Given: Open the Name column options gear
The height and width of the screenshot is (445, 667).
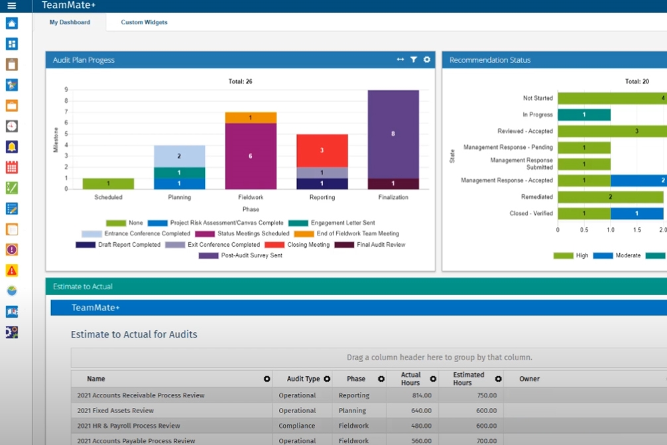Looking at the screenshot, I should 267,379.
